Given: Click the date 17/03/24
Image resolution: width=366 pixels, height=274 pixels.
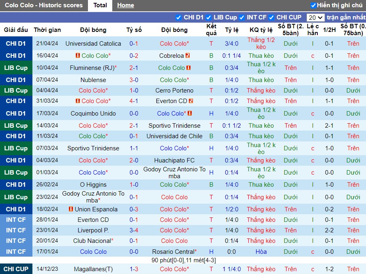Looking at the screenshot, I should pyautogui.click(x=47, y=114).
